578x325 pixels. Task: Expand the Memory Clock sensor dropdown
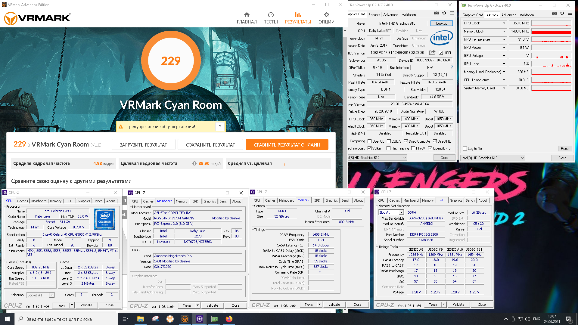(504, 31)
